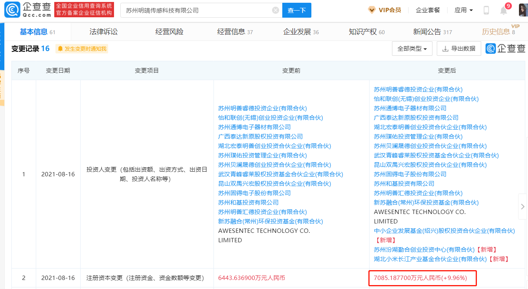Open 昆山双禺兴宏股权投资合伙企业 in the 变更前 column

pyautogui.click(x=274, y=184)
